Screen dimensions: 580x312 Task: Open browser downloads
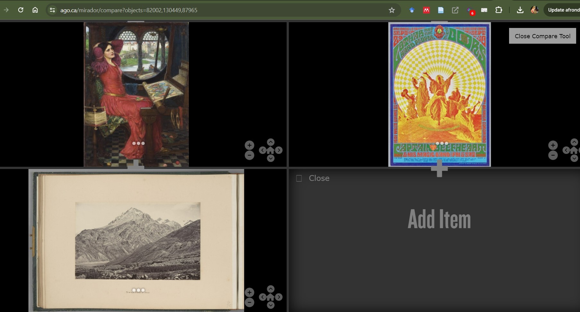[x=520, y=10]
